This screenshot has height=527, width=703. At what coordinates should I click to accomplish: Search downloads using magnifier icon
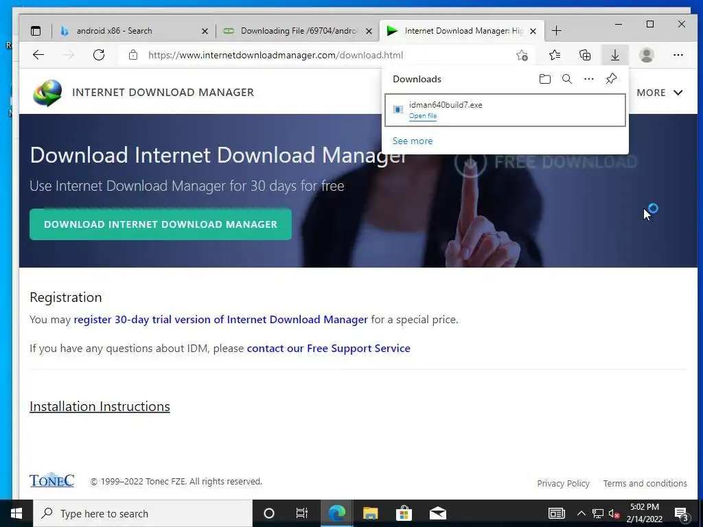click(x=566, y=79)
